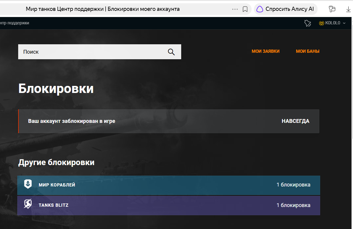Click the Мир кораблей anchor shield icon
The height and width of the screenshot is (229, 353).
click(28, 184)
